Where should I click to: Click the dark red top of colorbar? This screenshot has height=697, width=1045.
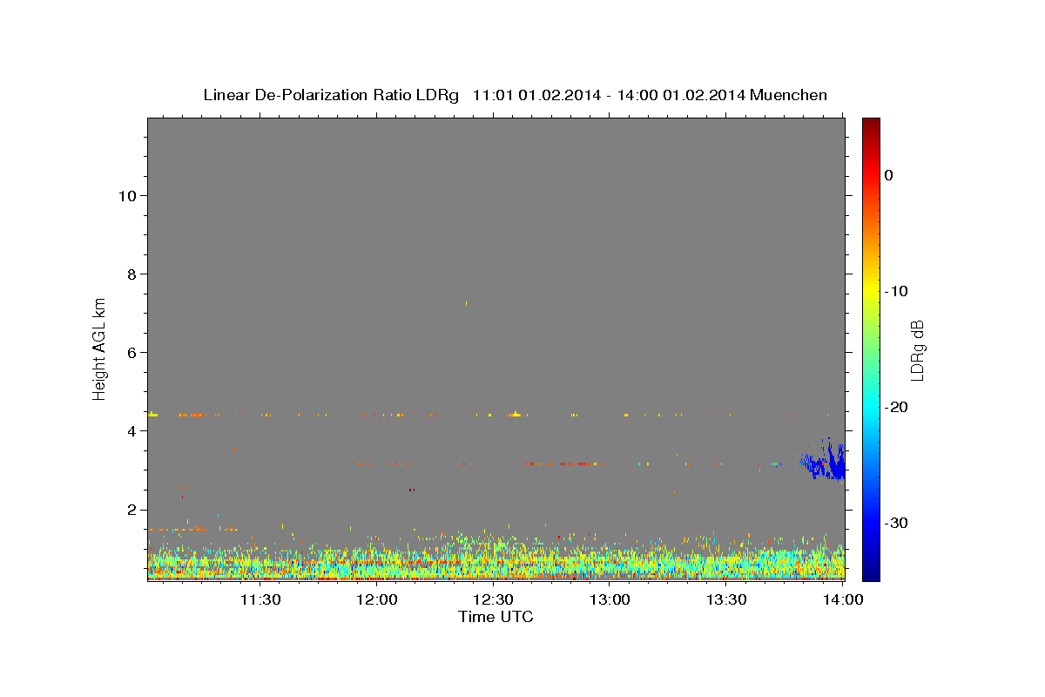click(871, 126)
